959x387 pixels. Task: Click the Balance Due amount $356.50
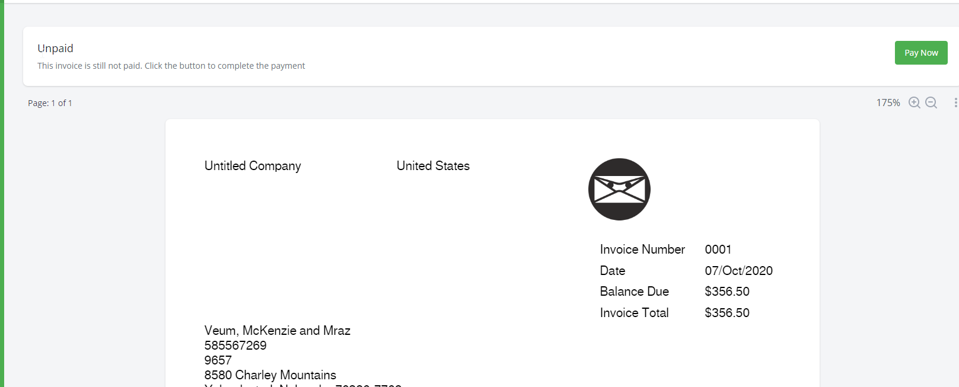point(727,291)
